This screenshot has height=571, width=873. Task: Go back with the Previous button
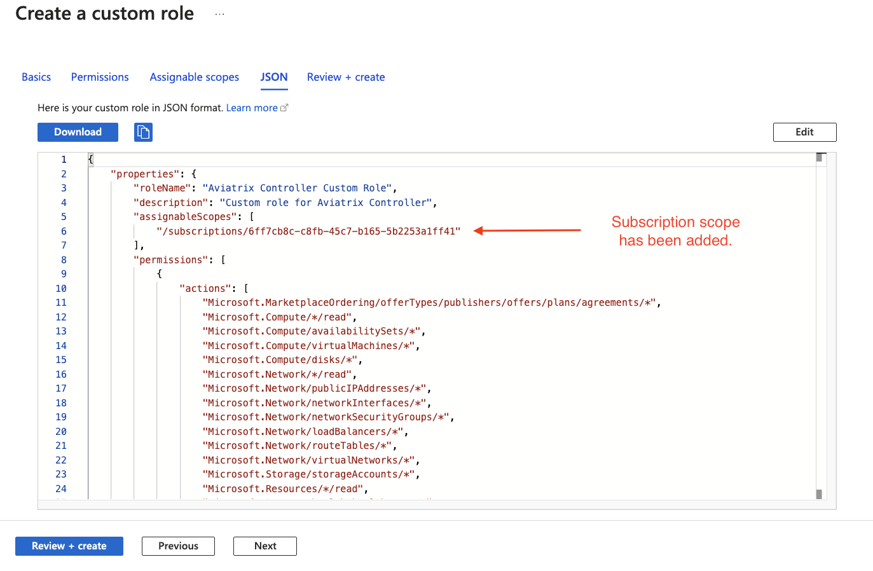[178, 546]
